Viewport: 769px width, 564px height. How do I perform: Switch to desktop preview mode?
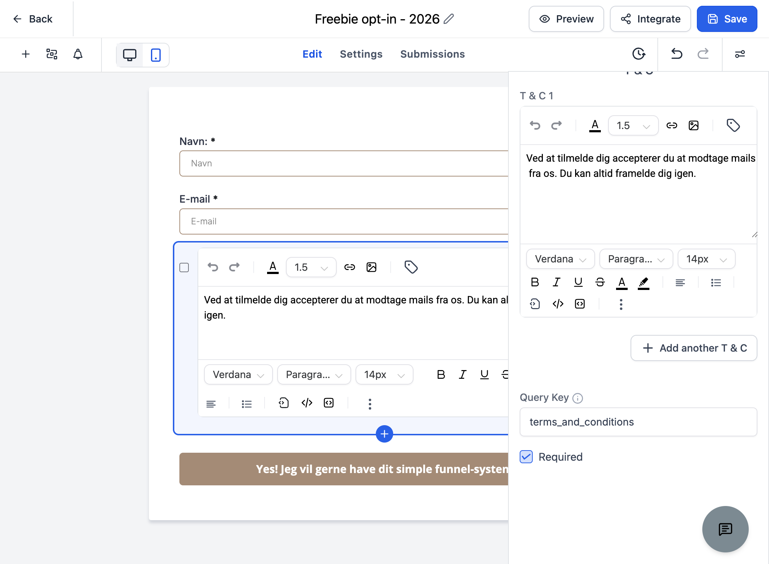click(x=130, y=55)
